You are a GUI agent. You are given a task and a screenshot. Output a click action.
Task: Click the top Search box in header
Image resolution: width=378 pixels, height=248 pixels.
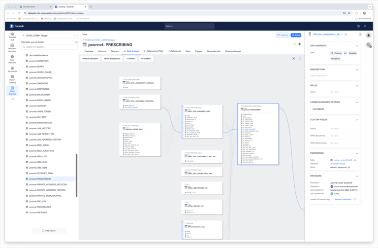(x=189, y=26)
